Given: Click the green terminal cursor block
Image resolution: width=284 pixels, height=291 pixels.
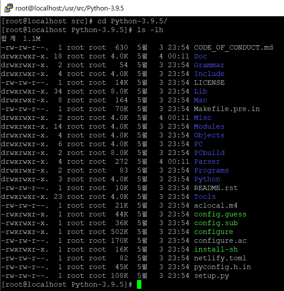Looking at the screenshot, I should [x=139, y=284].
